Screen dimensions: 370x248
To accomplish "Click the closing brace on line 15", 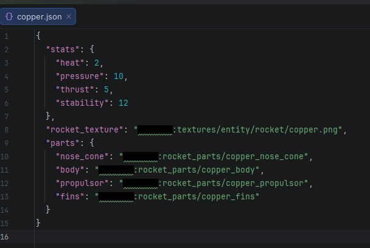I will point(38,223).
